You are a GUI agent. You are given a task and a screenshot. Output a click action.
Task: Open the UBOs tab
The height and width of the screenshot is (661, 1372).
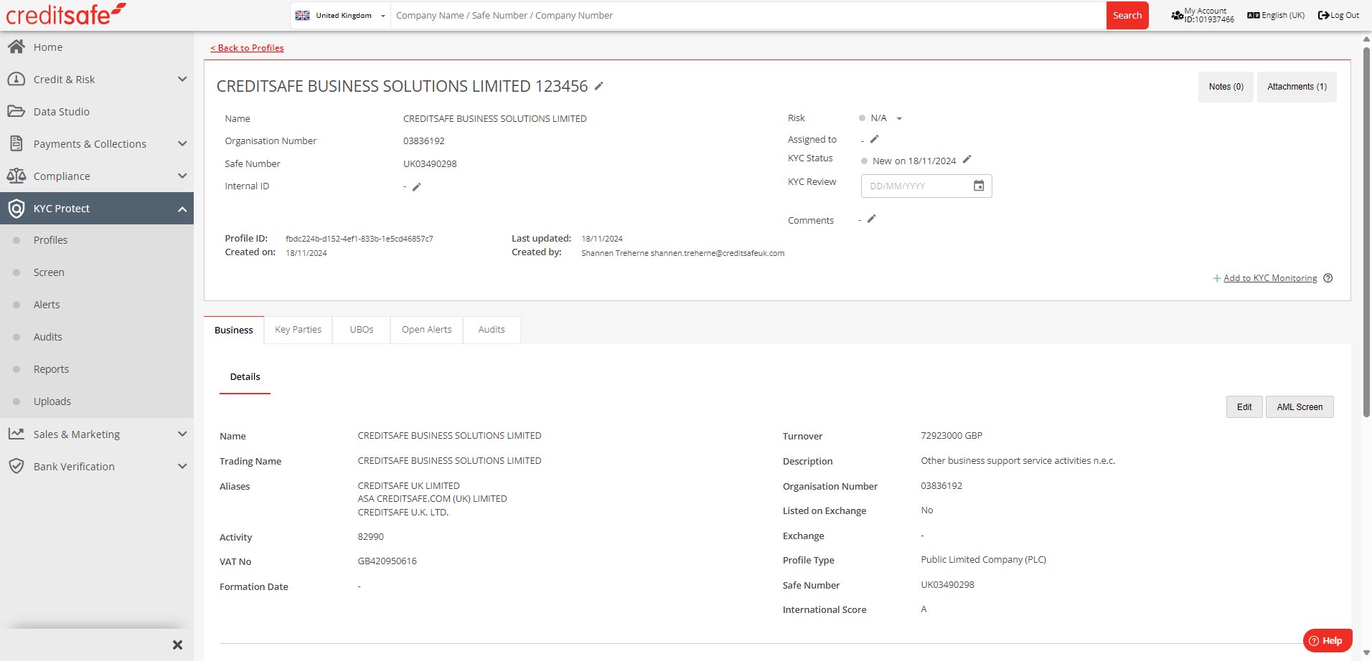pos(361,330)
